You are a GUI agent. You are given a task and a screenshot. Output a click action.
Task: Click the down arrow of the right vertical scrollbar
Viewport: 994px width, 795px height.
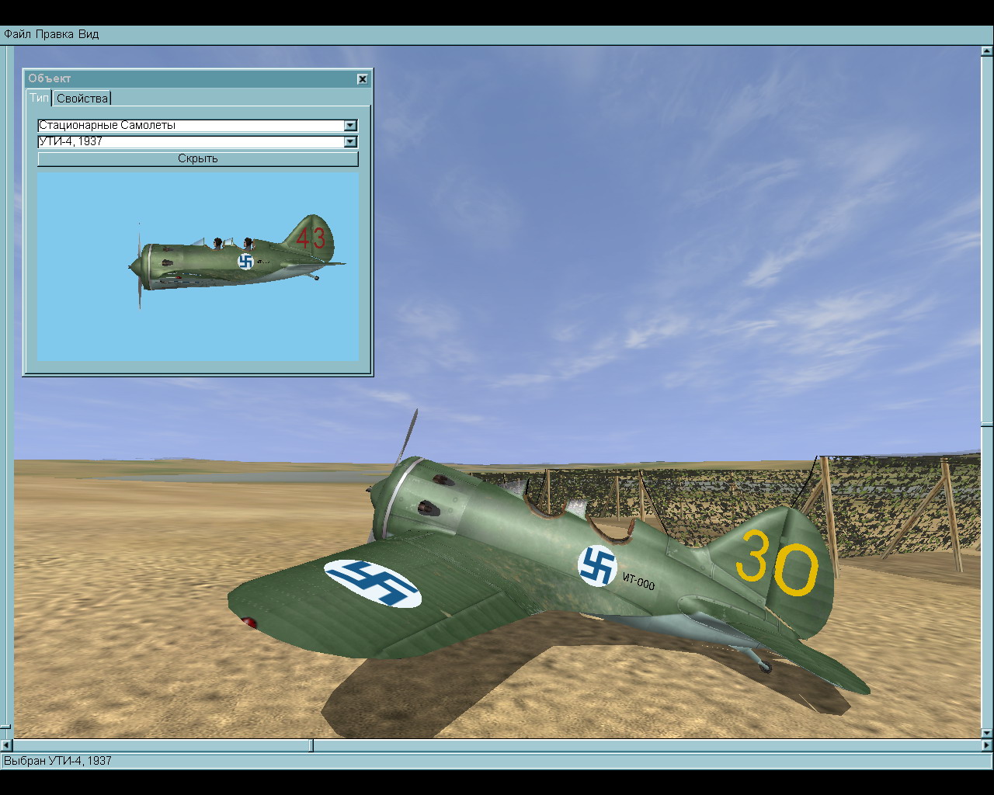[x=987, y=733]
